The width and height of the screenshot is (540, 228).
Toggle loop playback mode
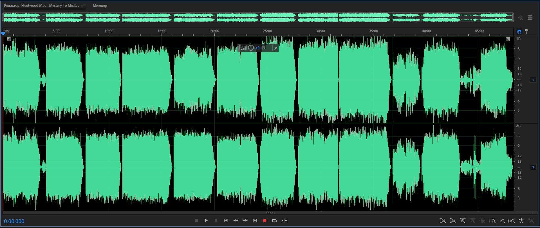(274, 220)
